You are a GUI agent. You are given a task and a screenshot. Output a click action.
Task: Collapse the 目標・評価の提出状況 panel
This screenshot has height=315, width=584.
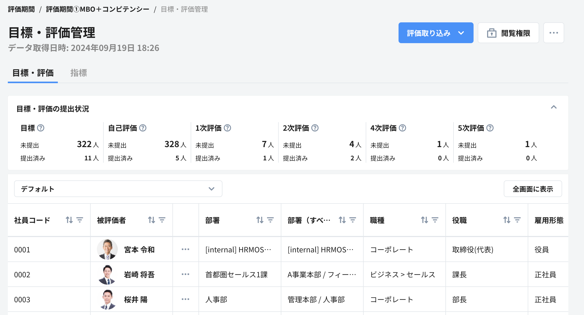(554, 107)
